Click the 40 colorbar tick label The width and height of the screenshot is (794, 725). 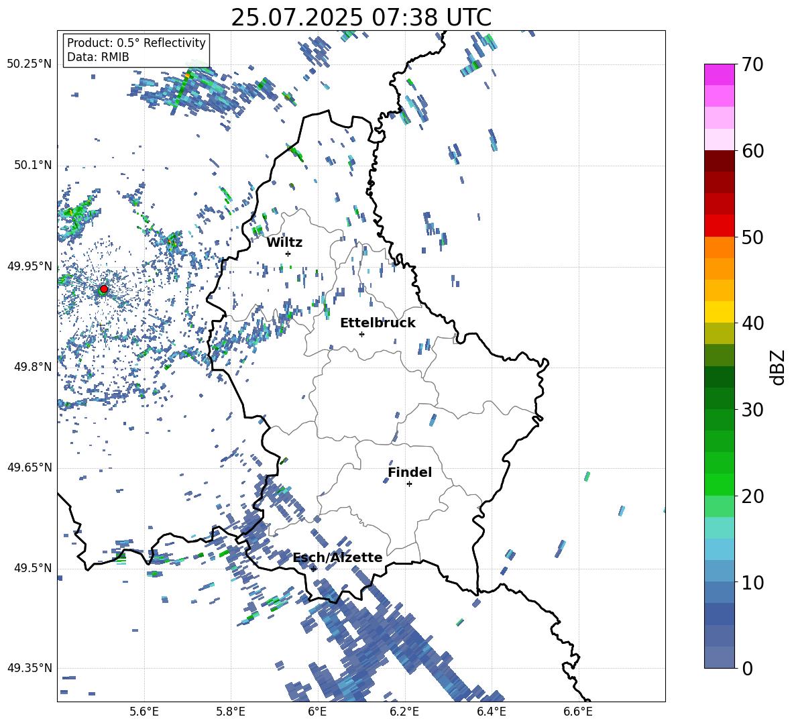coord(752,323)
